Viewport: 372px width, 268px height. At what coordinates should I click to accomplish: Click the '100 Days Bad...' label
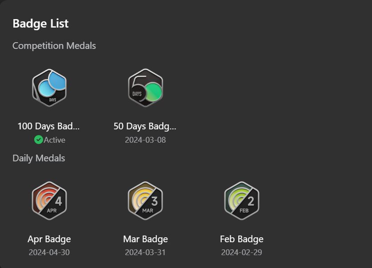[48, 126]
